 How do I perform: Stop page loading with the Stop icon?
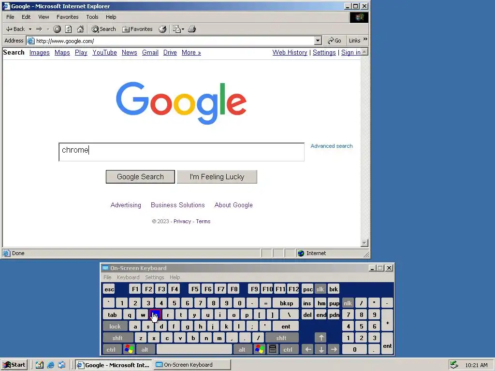tap(57, 29)
